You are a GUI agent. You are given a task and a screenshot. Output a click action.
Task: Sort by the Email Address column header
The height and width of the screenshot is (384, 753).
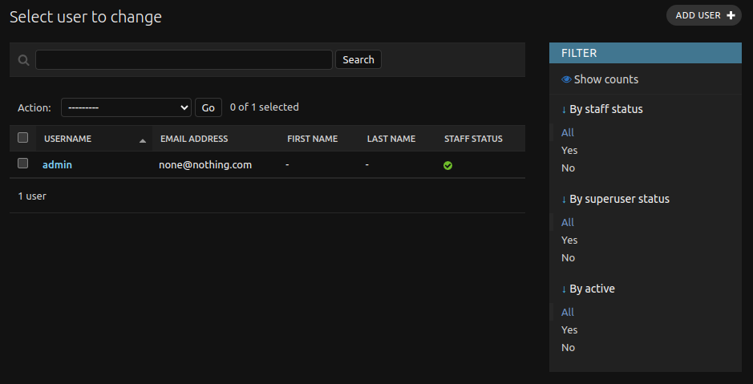point(194,139)
